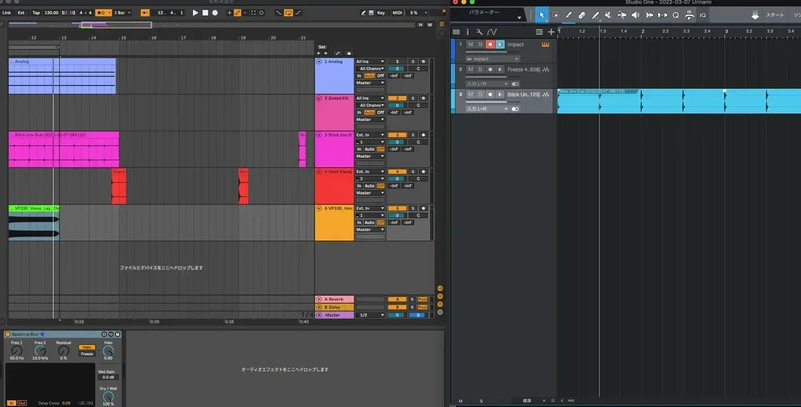Toggle the metronome in Ableton
Image resolution: width=801 pixels, height=407 pixels.
click(x=103, y=13)
